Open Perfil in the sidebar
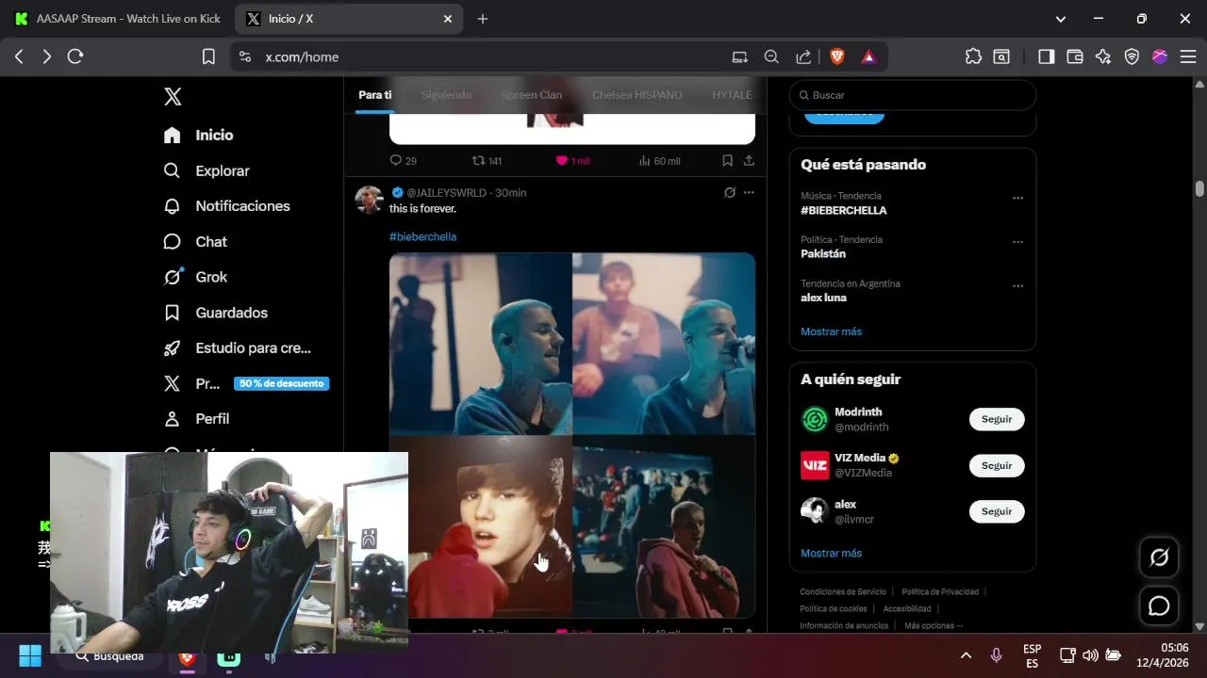The image size is (1207, 678). coord(196,418)
